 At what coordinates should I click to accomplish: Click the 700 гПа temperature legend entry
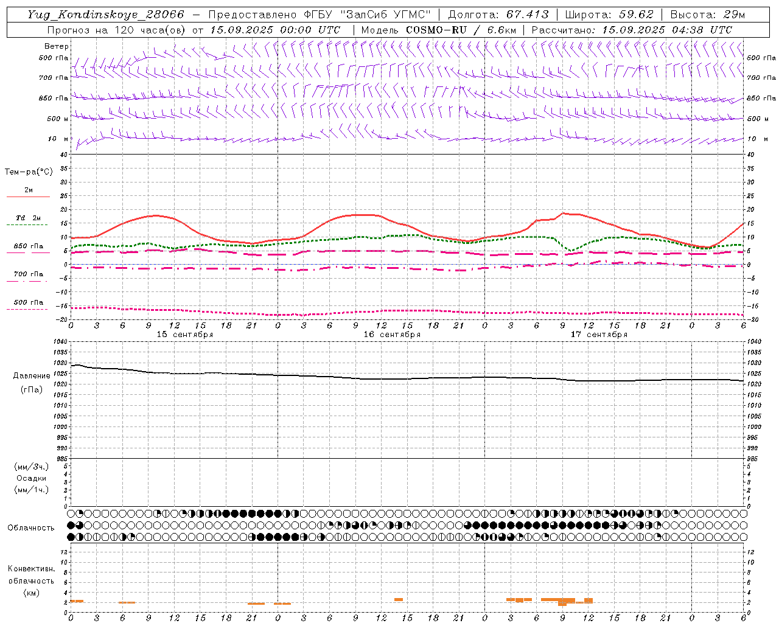point(29,274)
